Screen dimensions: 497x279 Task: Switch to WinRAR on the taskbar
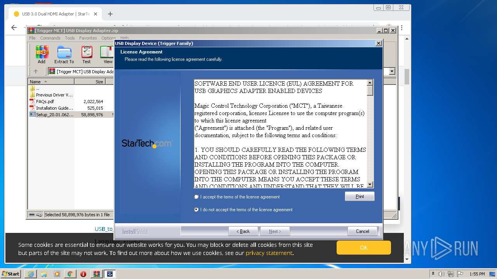[x=97, y=274]
